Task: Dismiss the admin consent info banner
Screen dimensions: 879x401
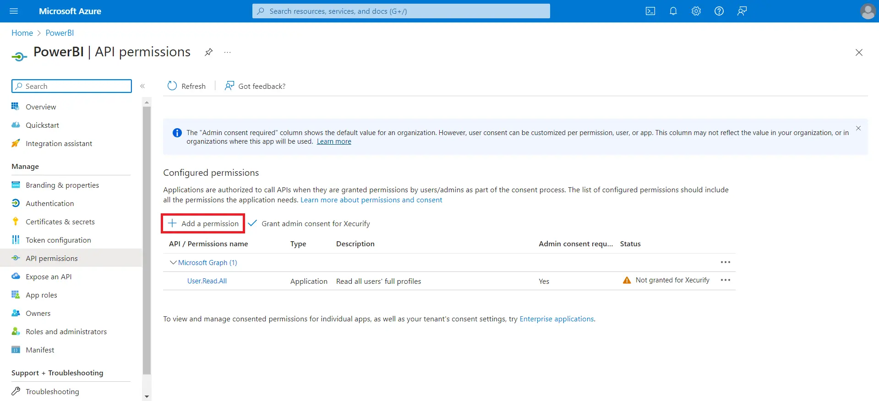Action: click(858, 128)
